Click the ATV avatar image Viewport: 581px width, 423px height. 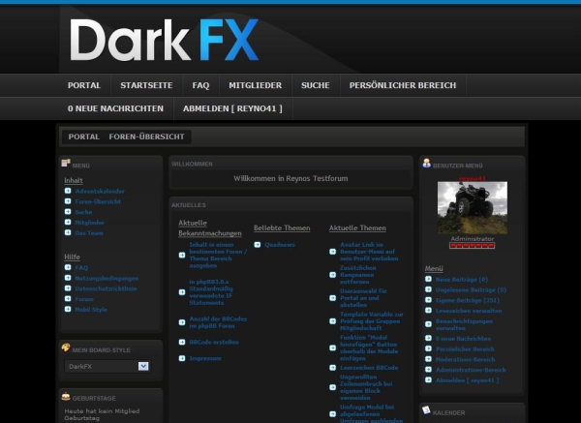472,206
